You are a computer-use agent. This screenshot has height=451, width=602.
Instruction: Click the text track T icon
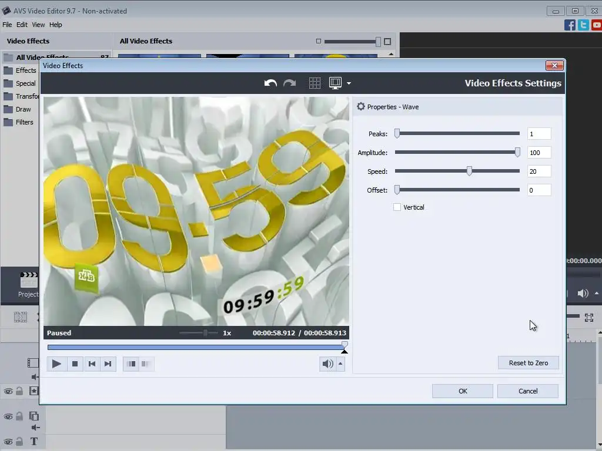click(34, 442)
